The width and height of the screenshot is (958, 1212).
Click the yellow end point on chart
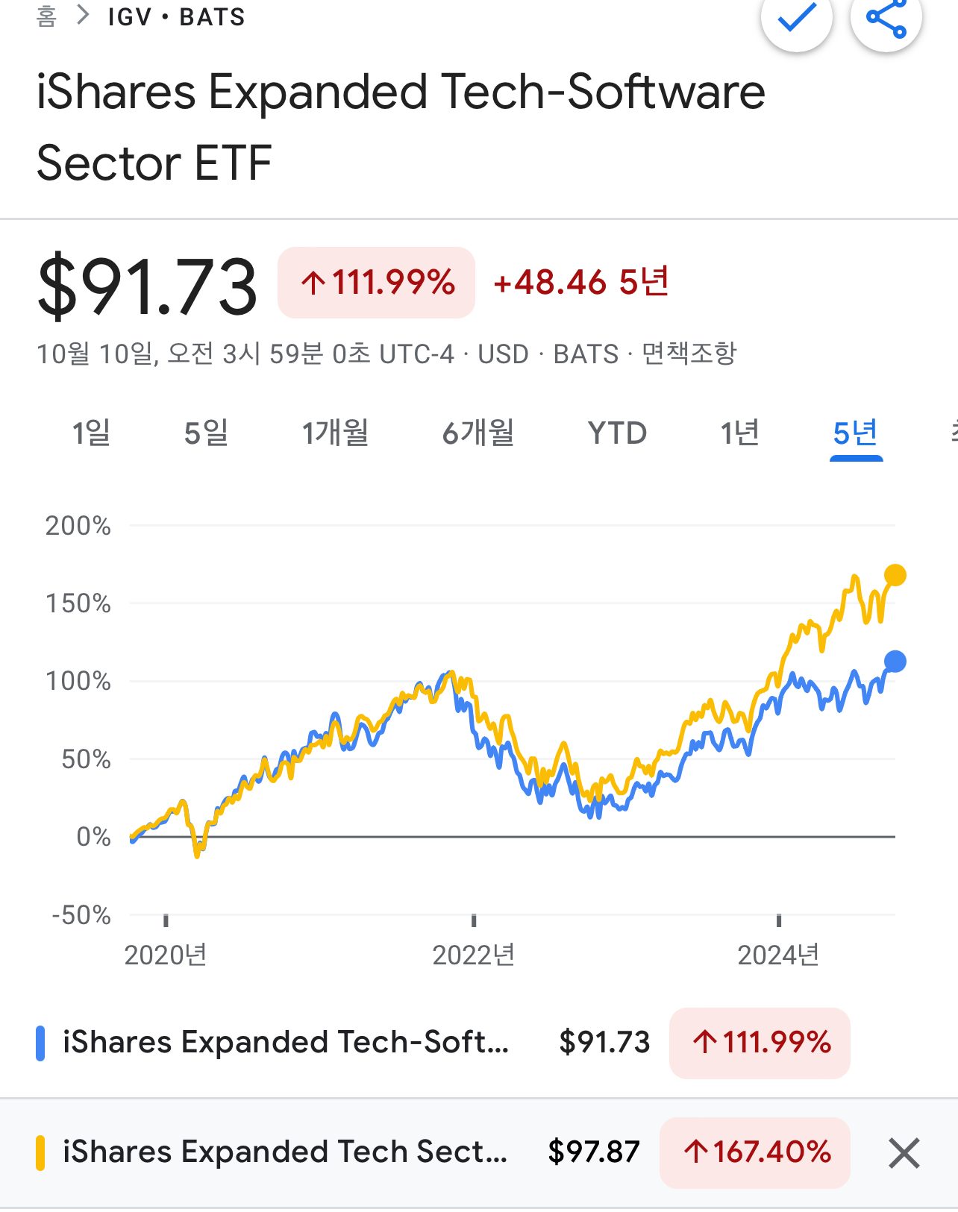click(x=895, y=575)
